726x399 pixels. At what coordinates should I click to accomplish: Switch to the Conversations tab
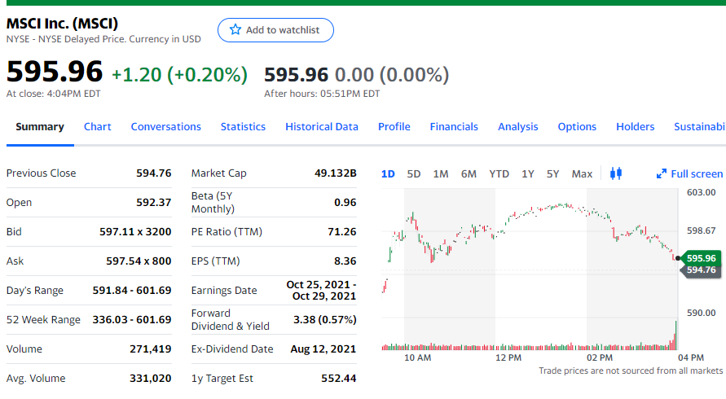[x=166, y=126]
